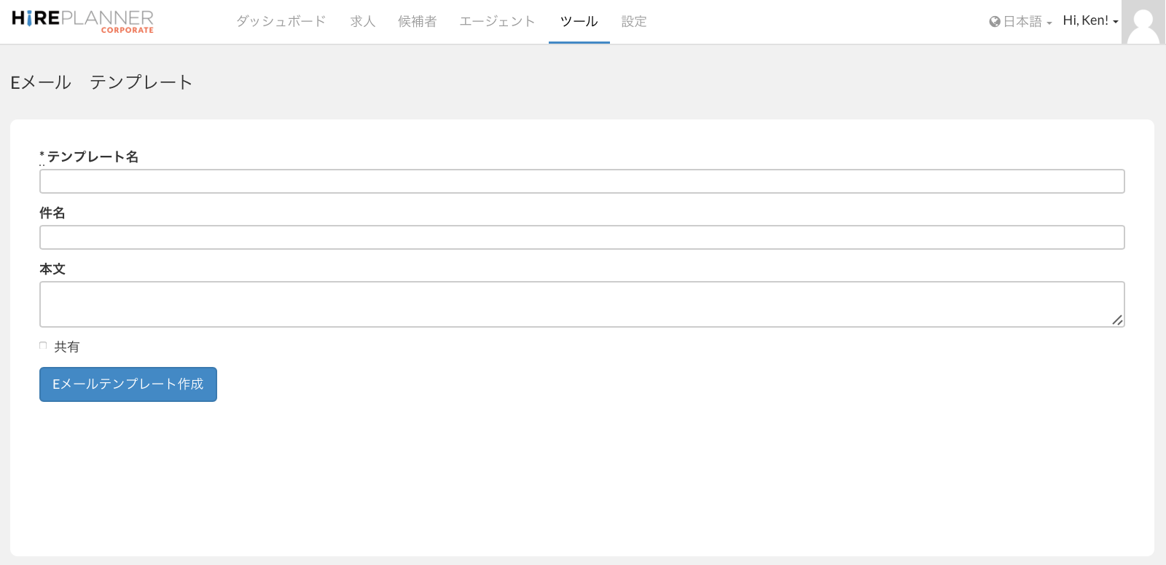Open the ダッシュボード page
The height and width of the screenshot is (565, 1166).
[x=281, y=22]
